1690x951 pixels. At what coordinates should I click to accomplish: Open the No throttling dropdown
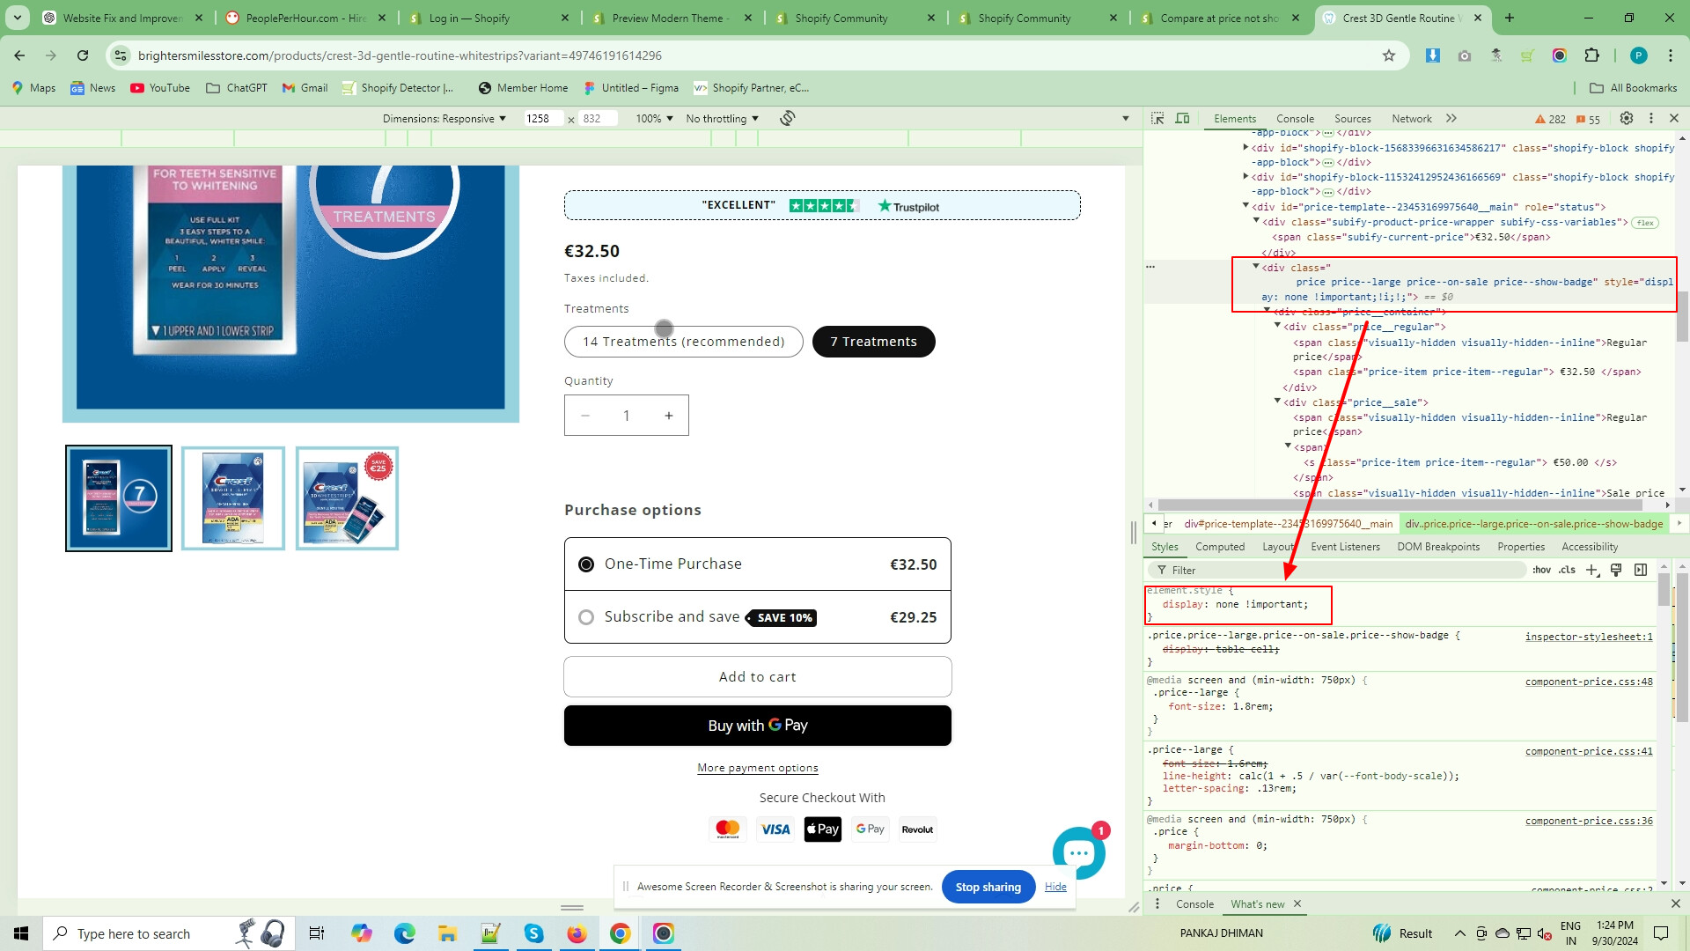pyautogui.click(x=722, y=118)
